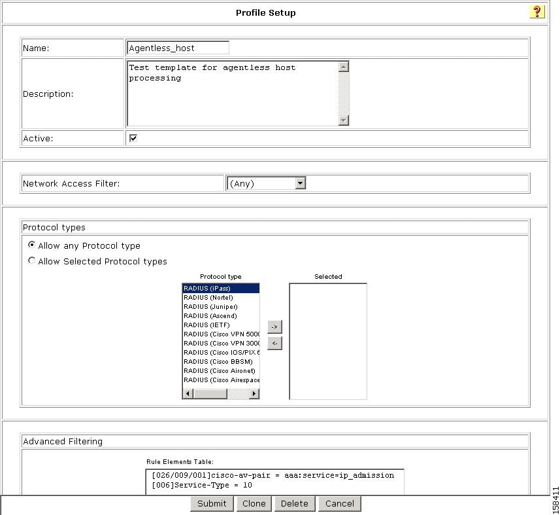Select RADIUS (Cisco BBSM) entry
This screenshot has width=560, height=515.
pos(221,362)
